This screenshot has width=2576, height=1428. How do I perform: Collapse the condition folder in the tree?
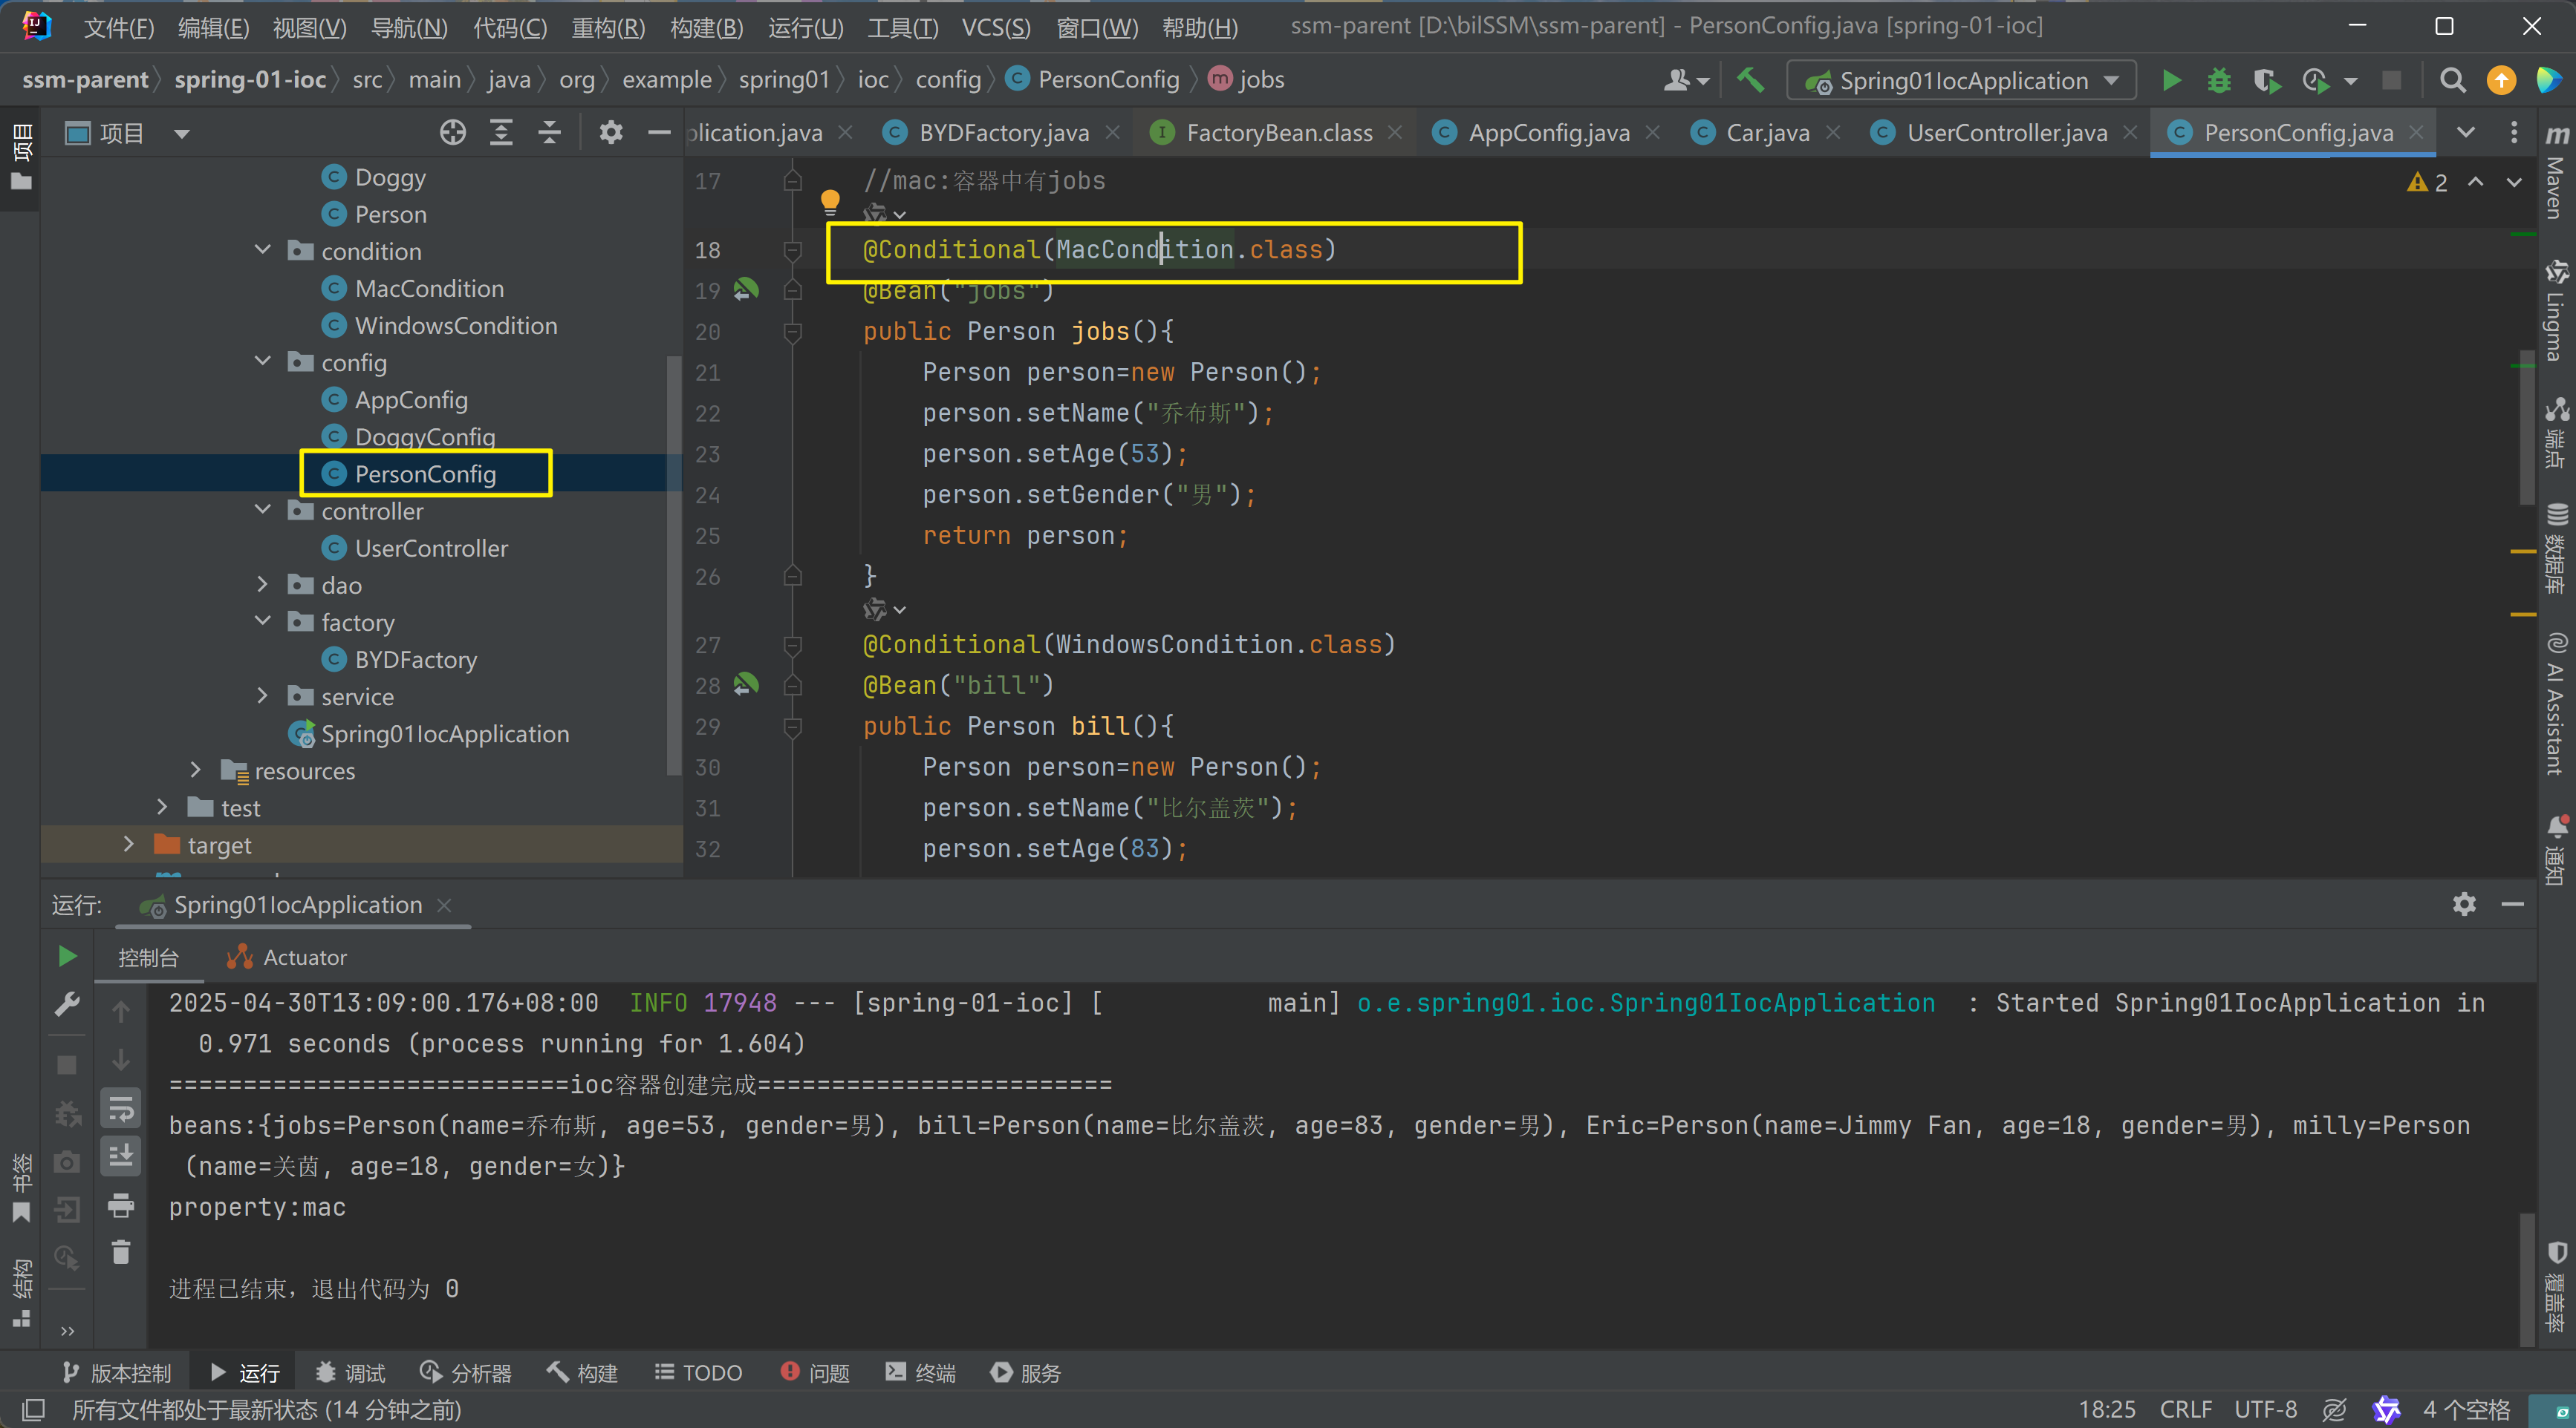coord(263,250)
